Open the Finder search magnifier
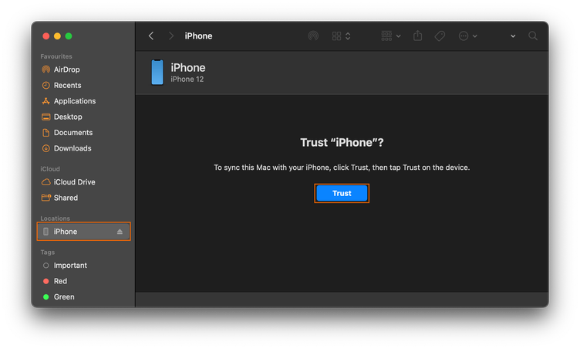The width and height of the screenshot is (580, 349). pos(533,36)
